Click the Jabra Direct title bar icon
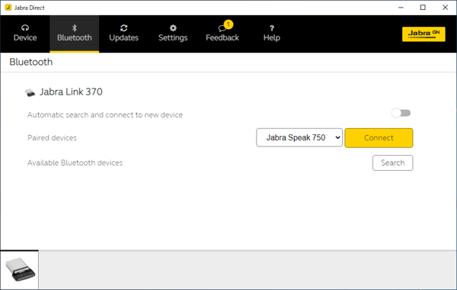 (x=8, y=8)
